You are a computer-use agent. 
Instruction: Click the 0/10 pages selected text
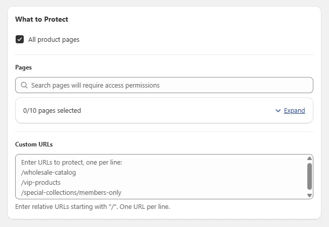tap(52, 110)
